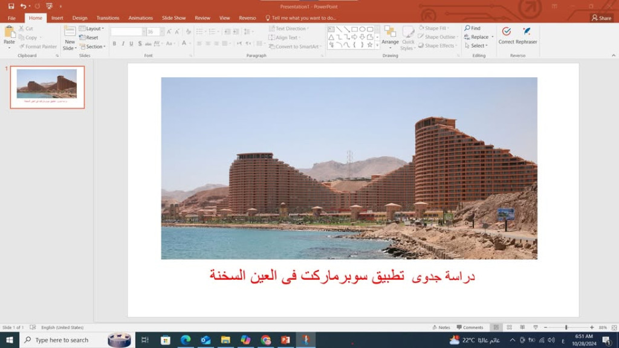Image resolution: width=619 pixels, height=348 pixels.
Task: Toggle underline in the Font group
Action: click(131, 44)
